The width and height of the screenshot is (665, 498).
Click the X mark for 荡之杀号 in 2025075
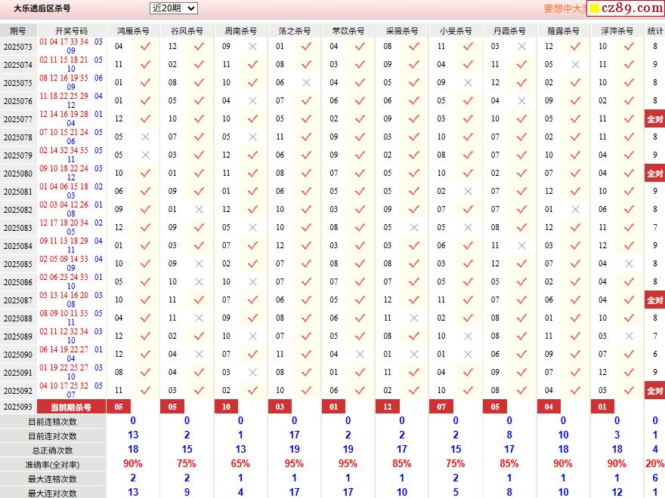[306, 83]
